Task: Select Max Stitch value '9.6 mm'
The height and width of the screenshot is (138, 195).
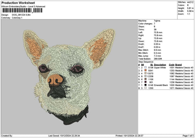Action: 157,50
